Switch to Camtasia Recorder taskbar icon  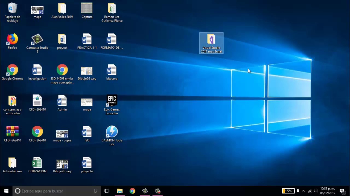[x=157, y=191]
